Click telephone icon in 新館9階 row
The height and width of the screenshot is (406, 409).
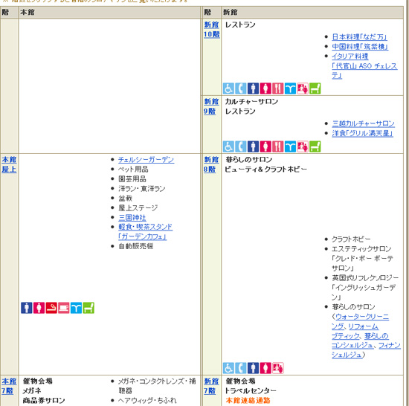tap(241, 146)
